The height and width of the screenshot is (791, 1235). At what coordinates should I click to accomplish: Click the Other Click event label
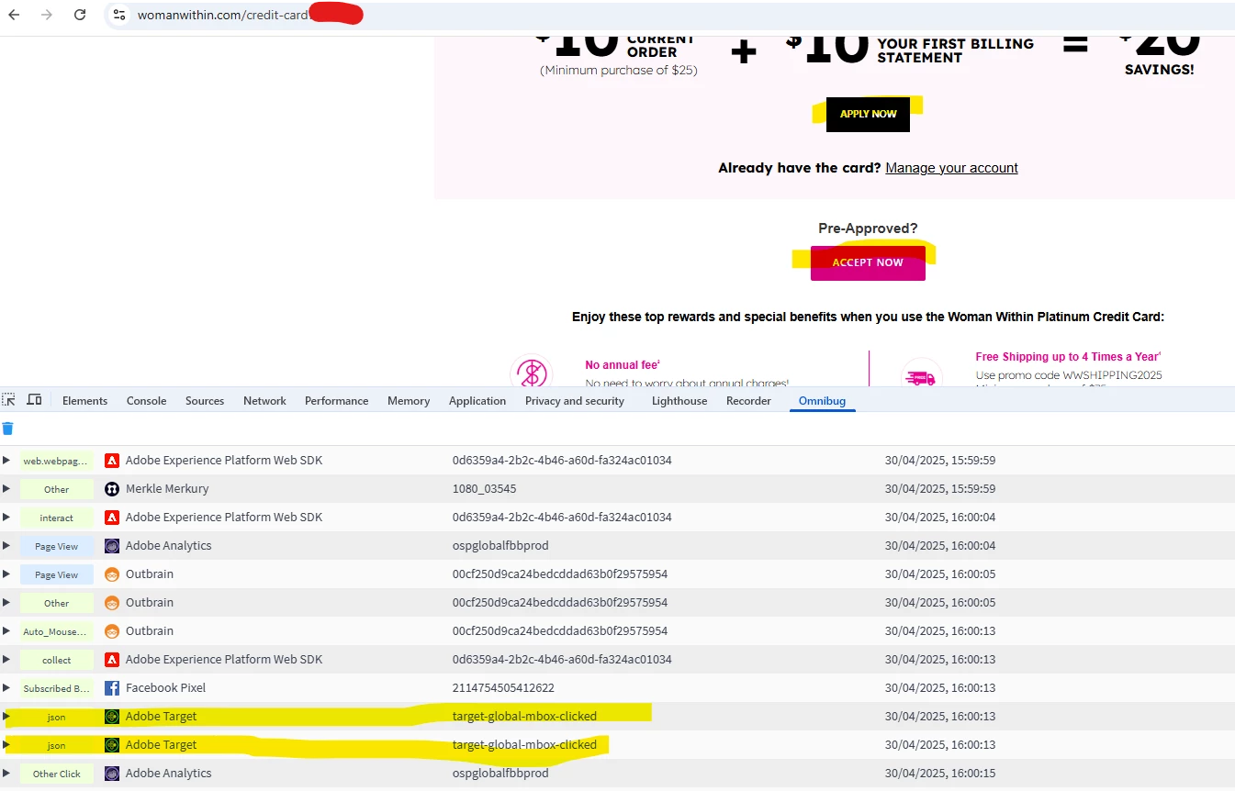pos(57,774)
